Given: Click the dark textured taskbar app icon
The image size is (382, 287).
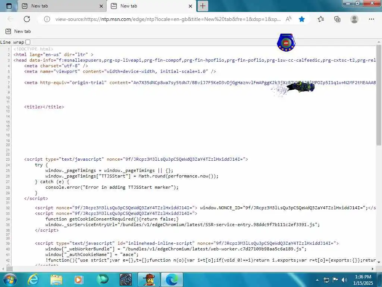Looking at the screenshot, I should [126, 280].
